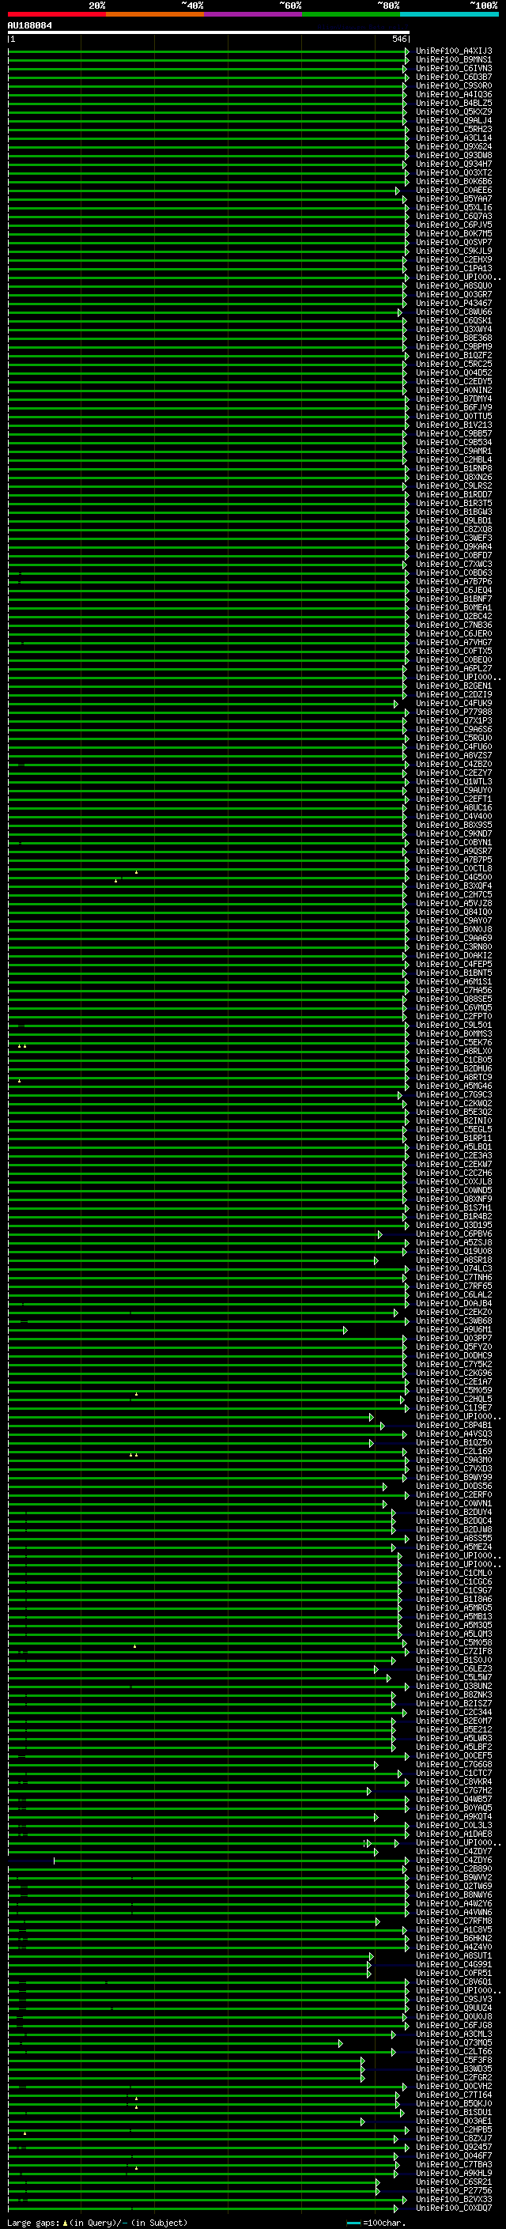Select hit label UniRef100_A8SR18

tap(454, 1260)
